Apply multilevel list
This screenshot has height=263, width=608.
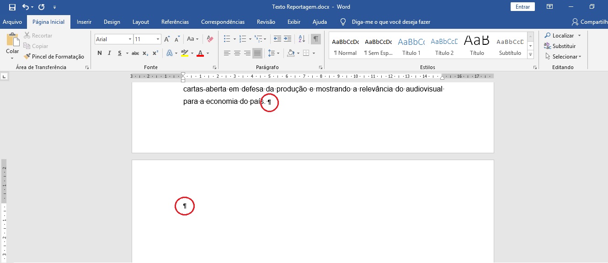(259, 39)
